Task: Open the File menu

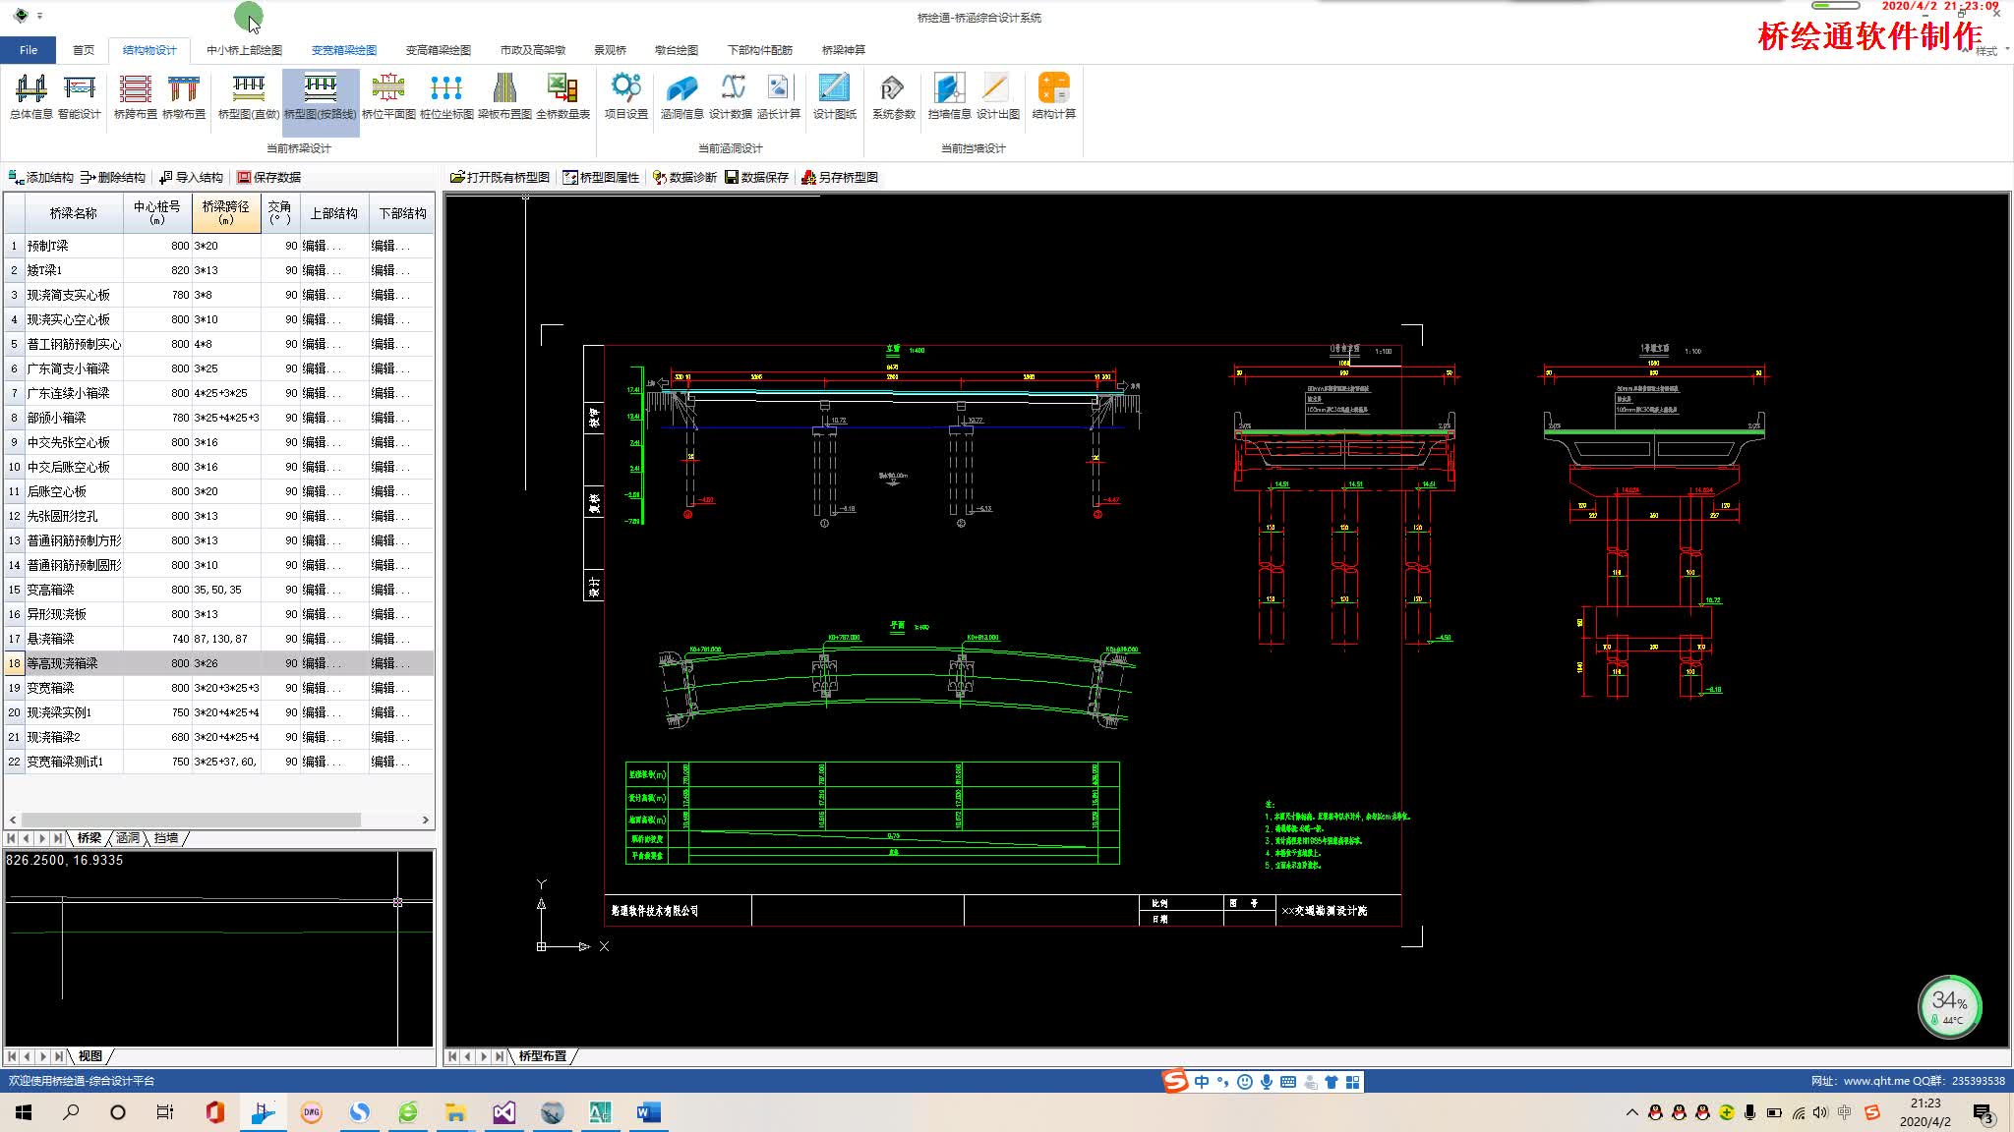Action: click(x=29, y=50)
